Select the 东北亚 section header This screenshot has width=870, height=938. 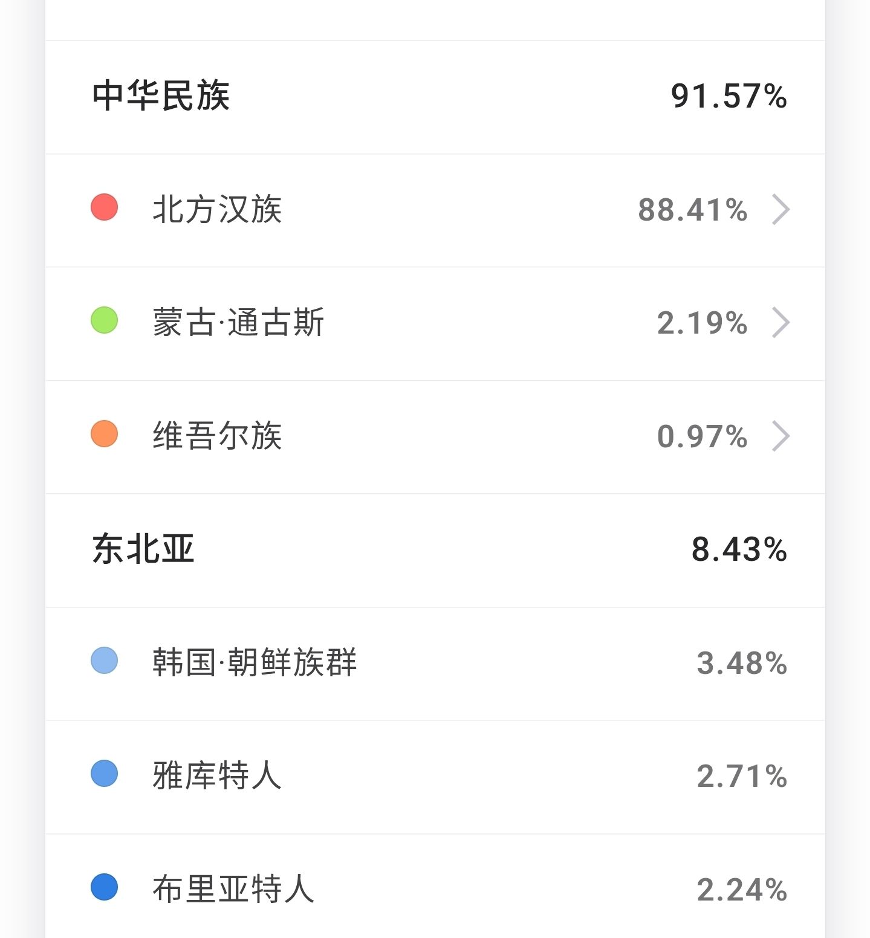[143, 549]
